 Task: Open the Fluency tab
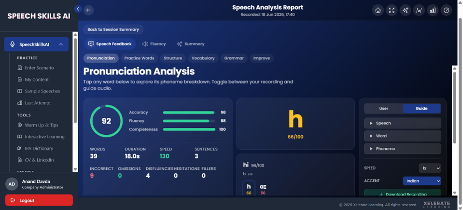tap(154, 44)
